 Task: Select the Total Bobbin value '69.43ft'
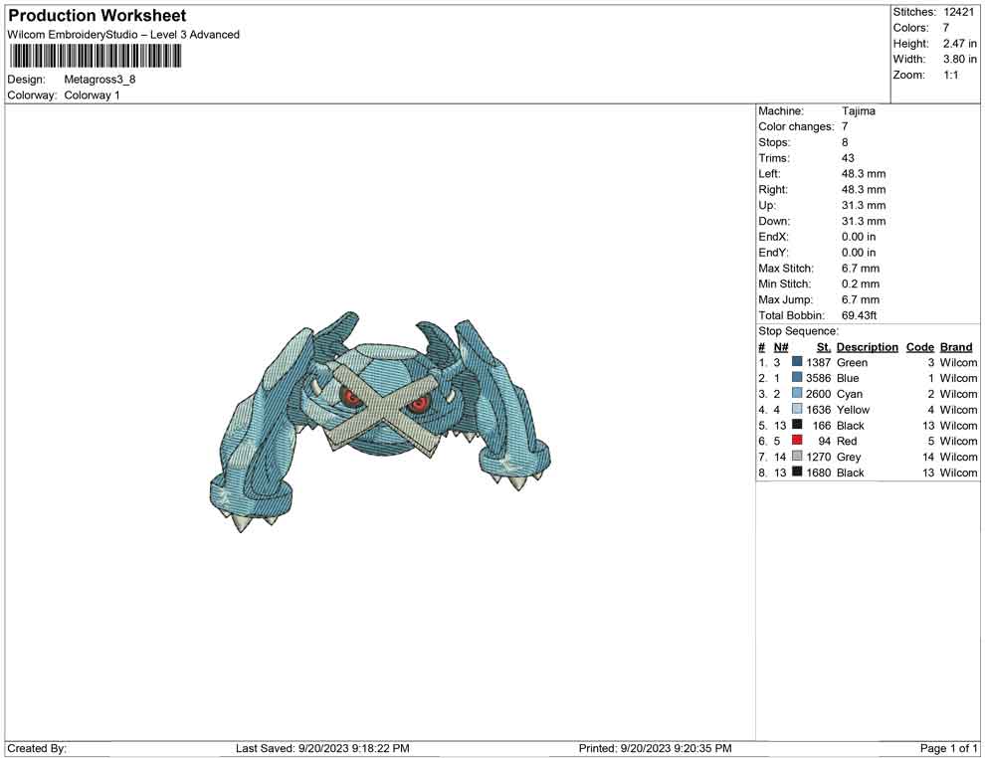(860, 315)
